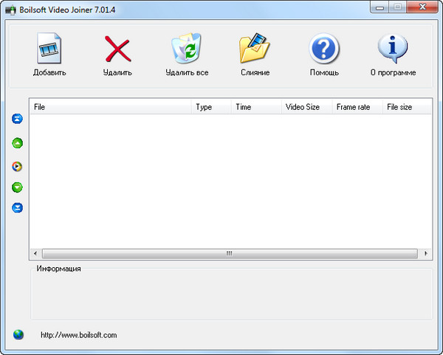
Task: Open the О программе info bubble icon
Action: click(393, 49)
